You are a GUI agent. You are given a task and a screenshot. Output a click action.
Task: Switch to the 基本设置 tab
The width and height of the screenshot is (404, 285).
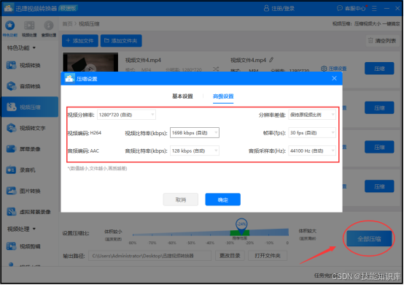(183, 96)
